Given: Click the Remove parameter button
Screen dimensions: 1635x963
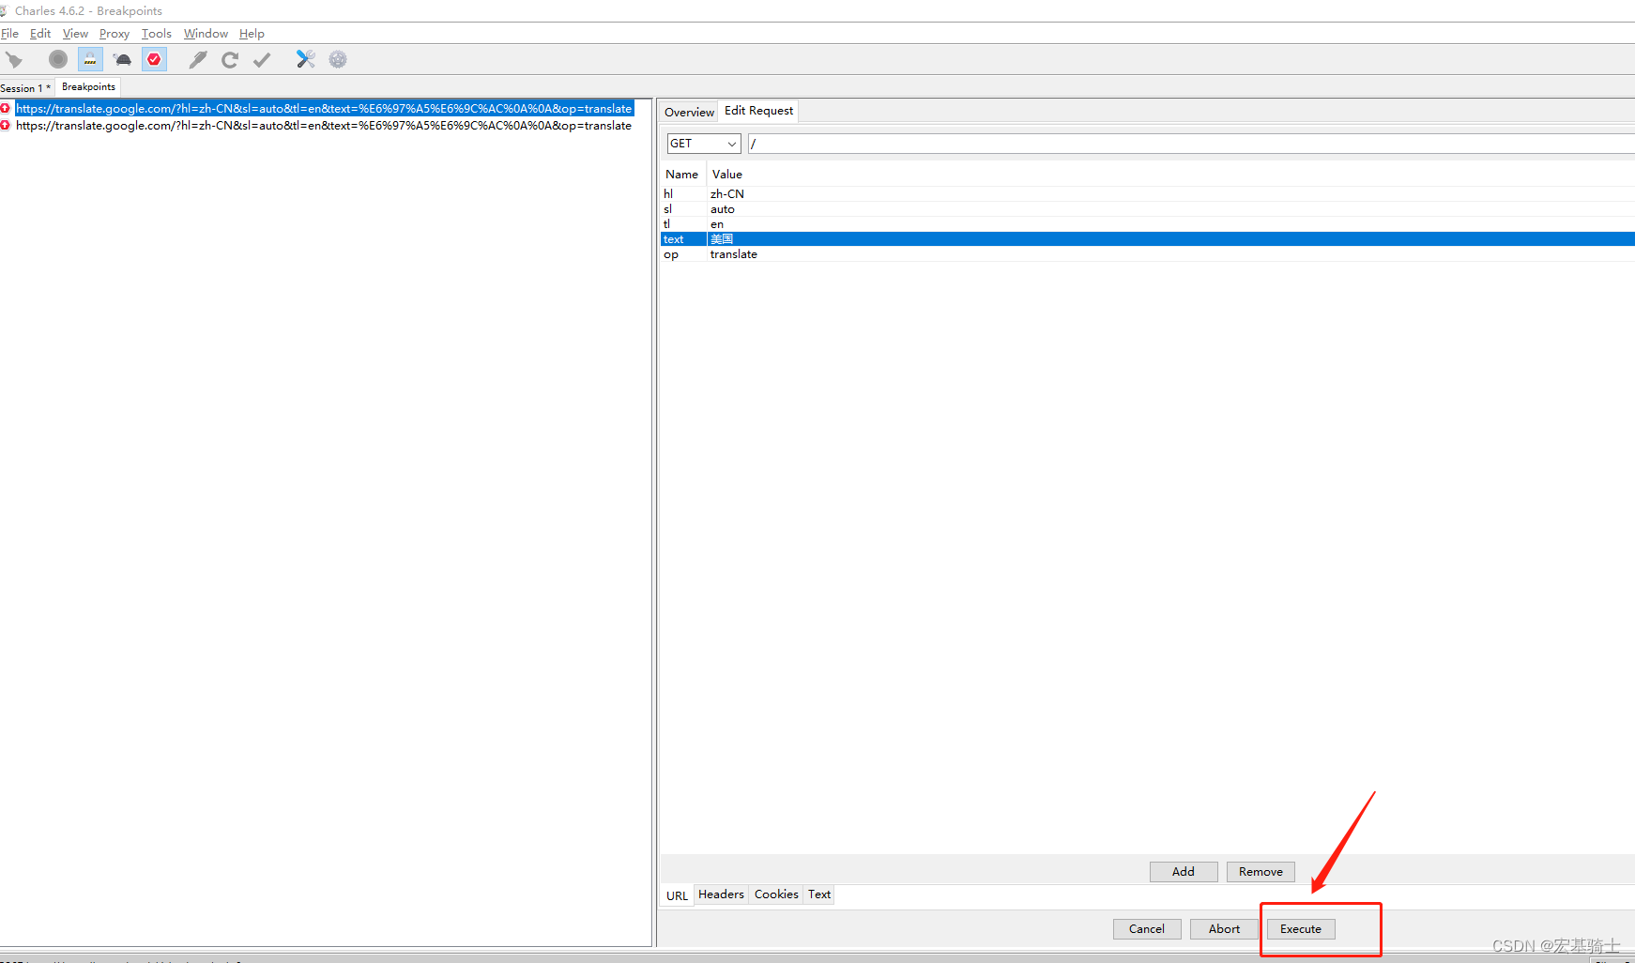Looking at the screenshot, I should [1261, 872].
